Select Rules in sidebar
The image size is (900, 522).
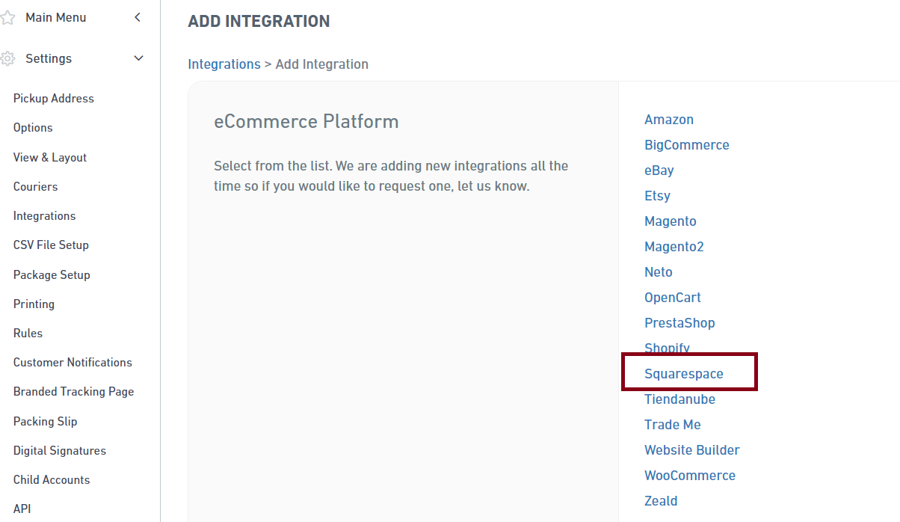pyautogui.click(x=28, y=334)
